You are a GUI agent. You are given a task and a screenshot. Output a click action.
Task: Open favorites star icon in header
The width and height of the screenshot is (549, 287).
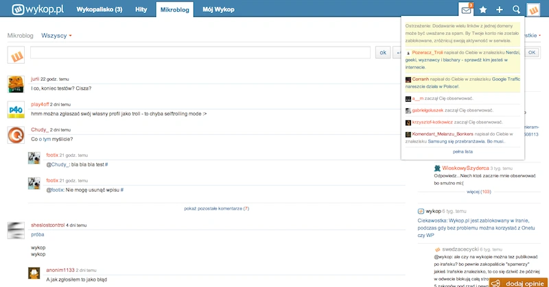(483, 10)
